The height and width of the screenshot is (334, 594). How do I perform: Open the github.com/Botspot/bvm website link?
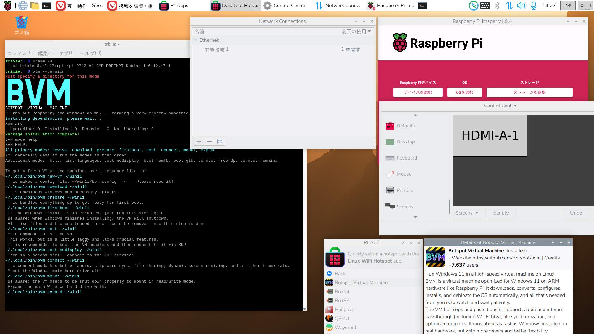tap(506, 258)
